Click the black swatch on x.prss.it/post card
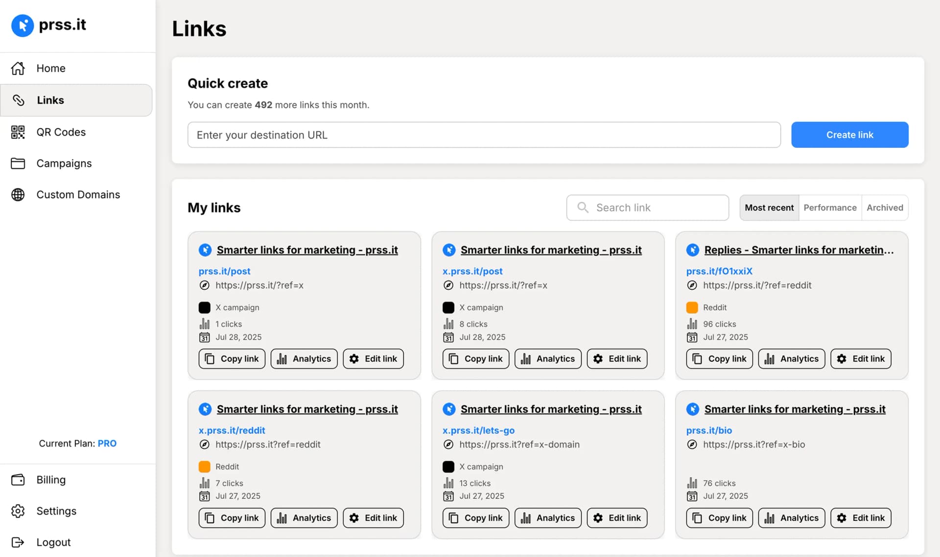Screen dimensions: 940x557 (x=448, y=308)
